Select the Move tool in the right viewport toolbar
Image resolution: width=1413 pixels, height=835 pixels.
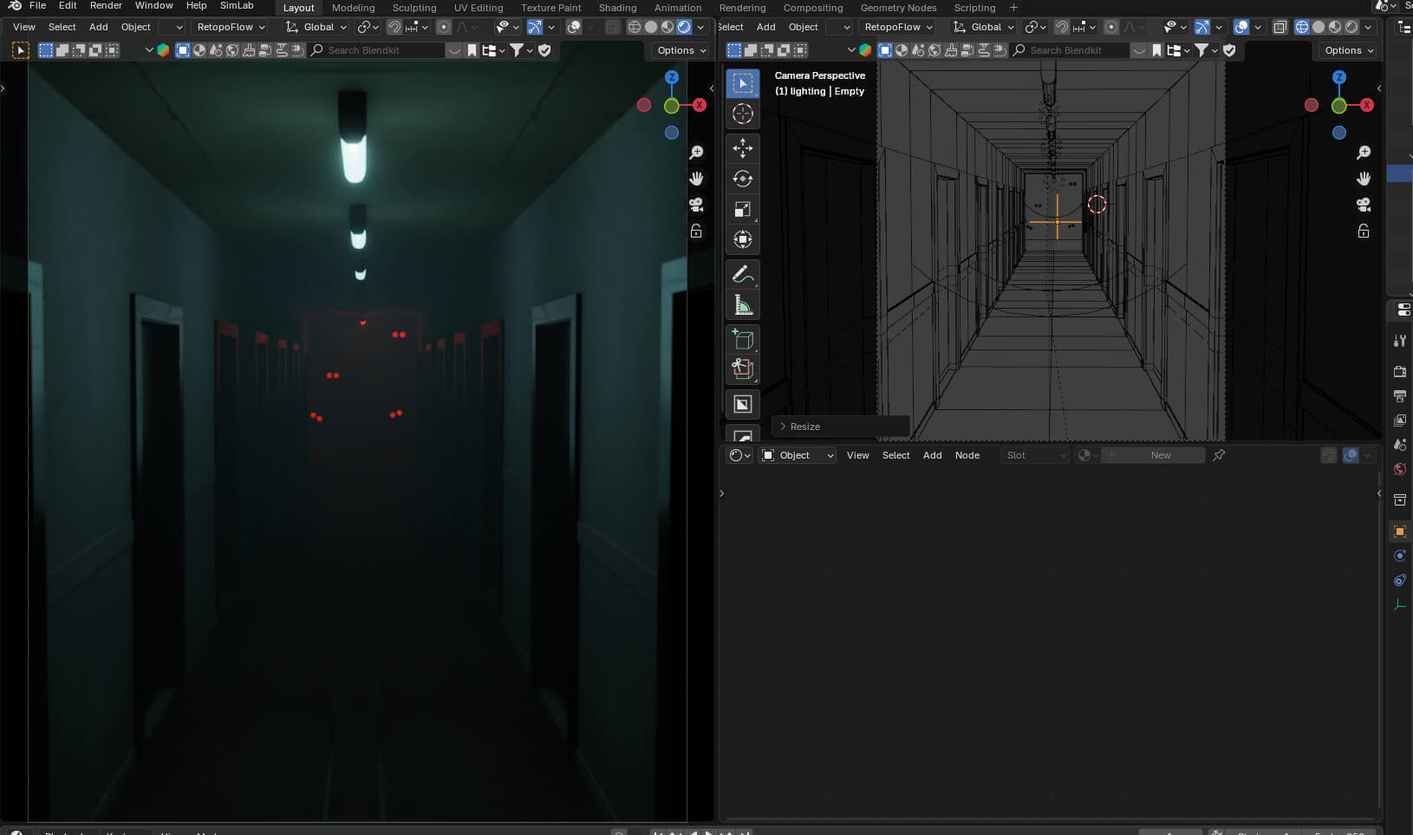(743, 148)
